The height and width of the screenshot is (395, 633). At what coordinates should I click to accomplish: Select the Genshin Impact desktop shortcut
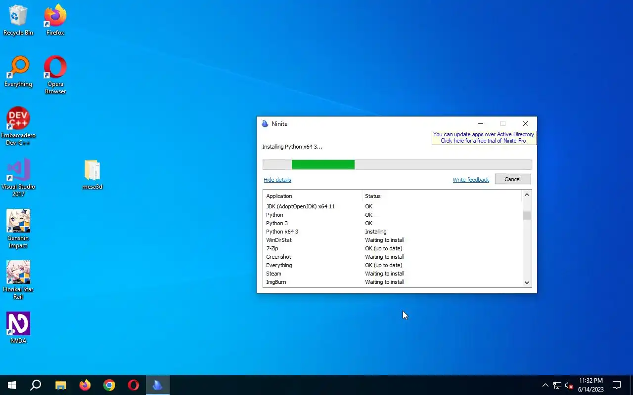tap(18, 229)
